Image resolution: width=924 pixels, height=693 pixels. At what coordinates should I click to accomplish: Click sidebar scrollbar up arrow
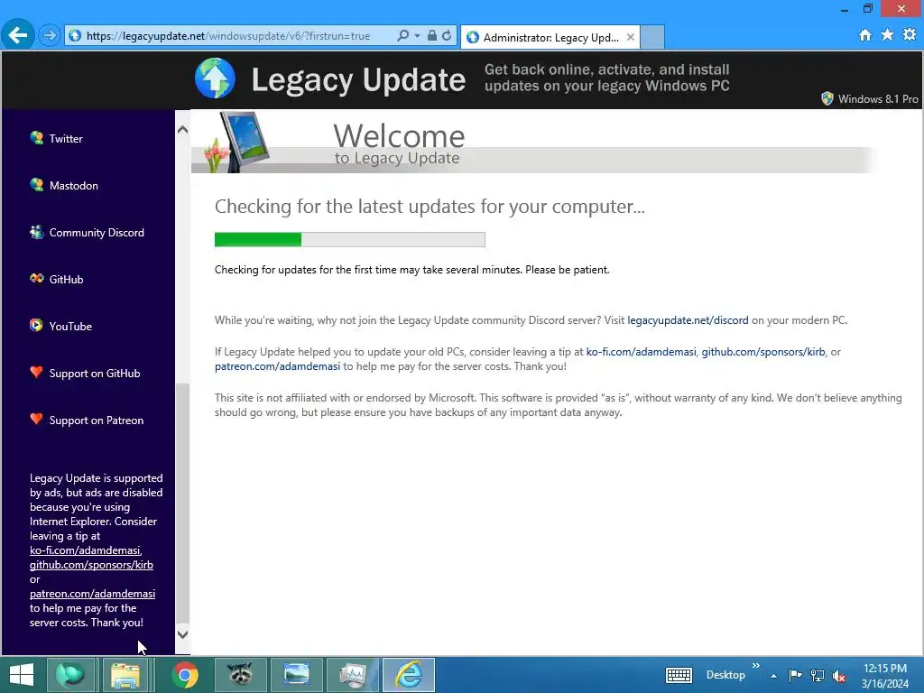(182, 129)
